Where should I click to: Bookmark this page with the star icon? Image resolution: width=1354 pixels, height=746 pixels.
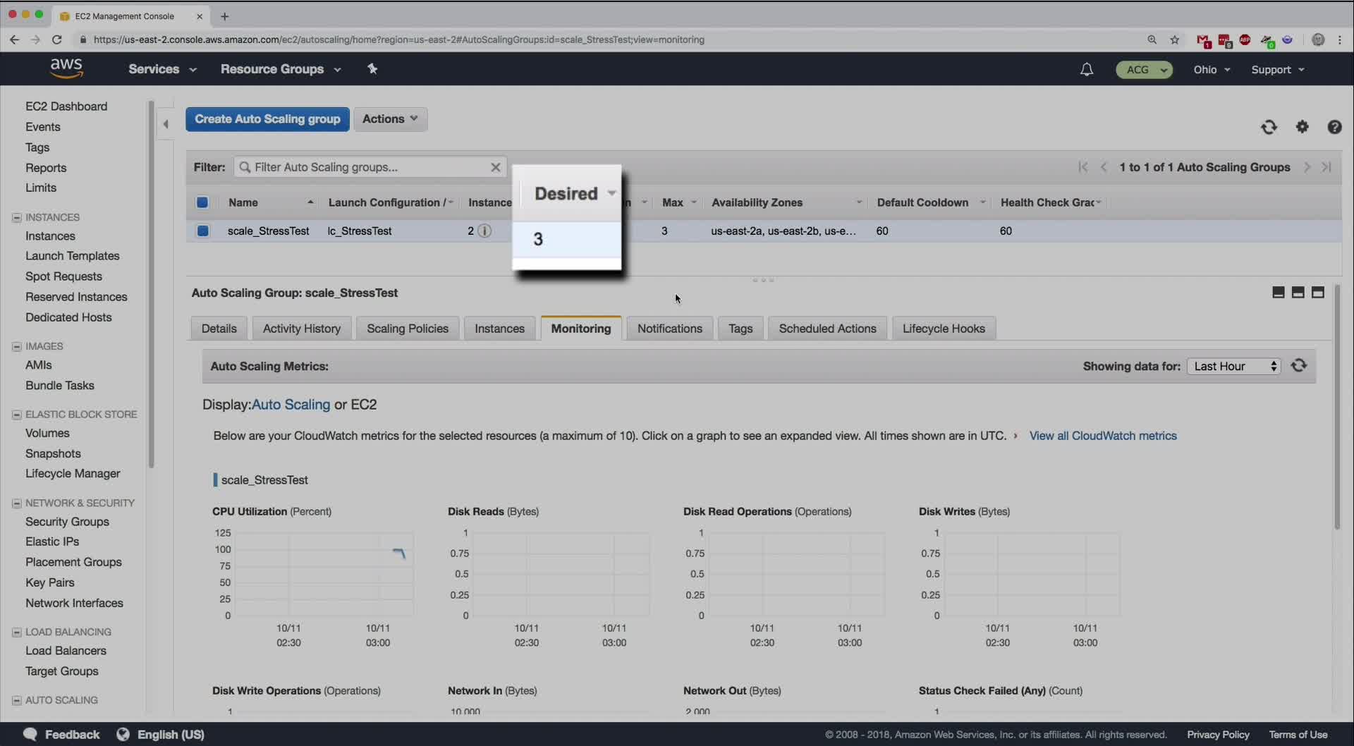1175,39
